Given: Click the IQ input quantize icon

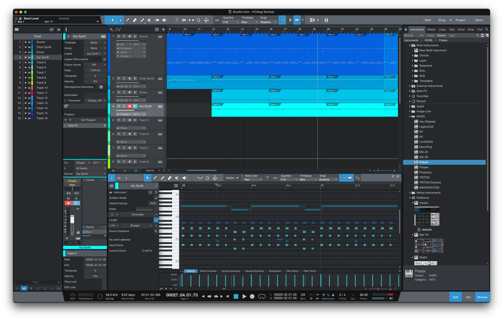Looking at the screenshot, I should click(x=217, y=20).
